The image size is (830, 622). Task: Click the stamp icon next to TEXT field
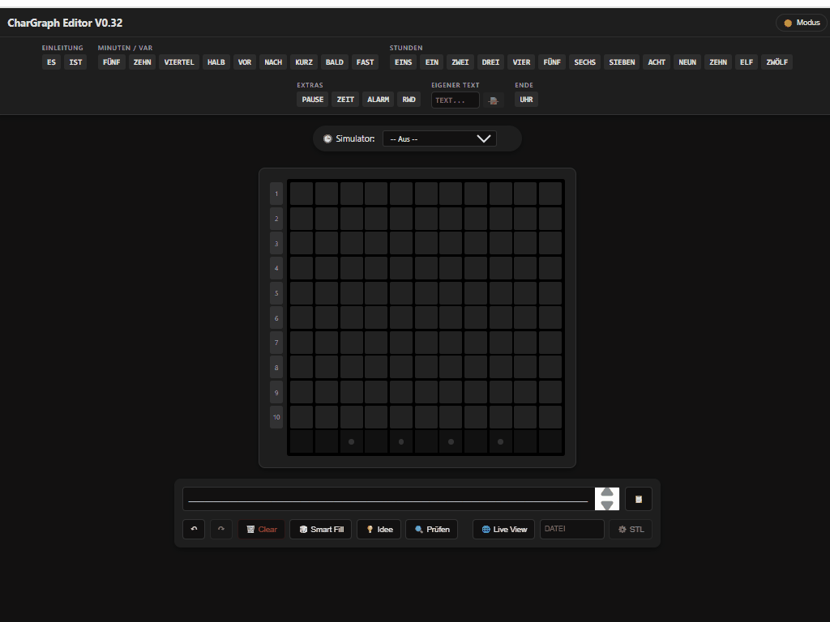point(494,99)
